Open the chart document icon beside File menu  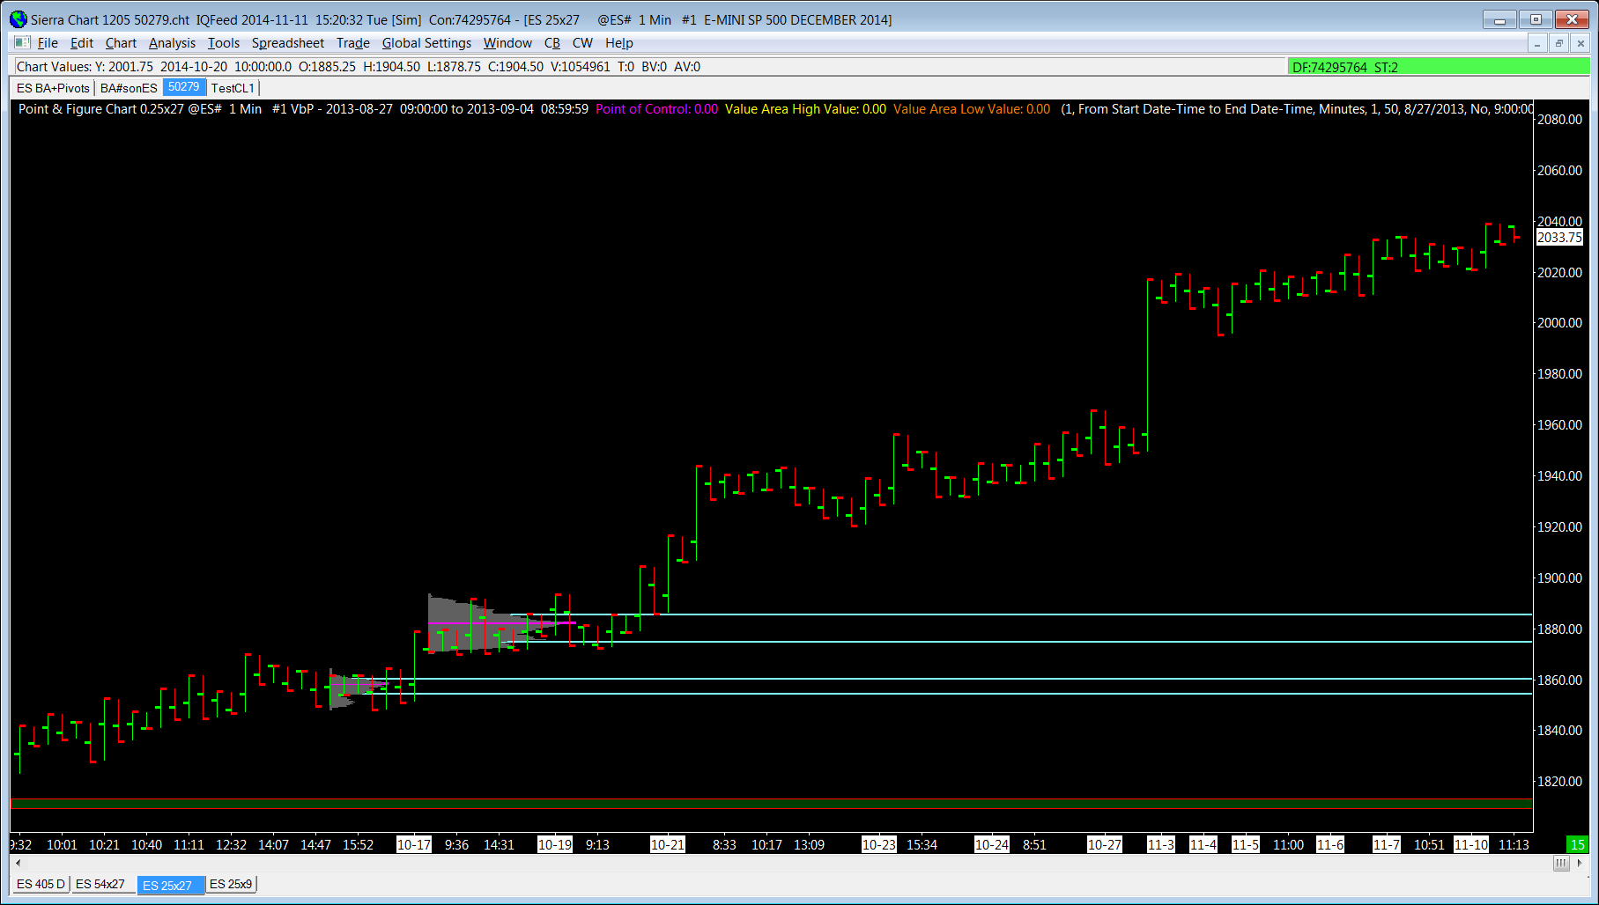[22, 43]
